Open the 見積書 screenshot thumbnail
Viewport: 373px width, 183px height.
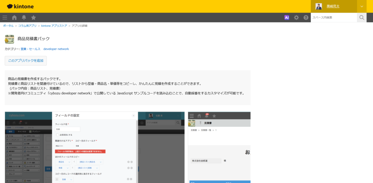219,147
